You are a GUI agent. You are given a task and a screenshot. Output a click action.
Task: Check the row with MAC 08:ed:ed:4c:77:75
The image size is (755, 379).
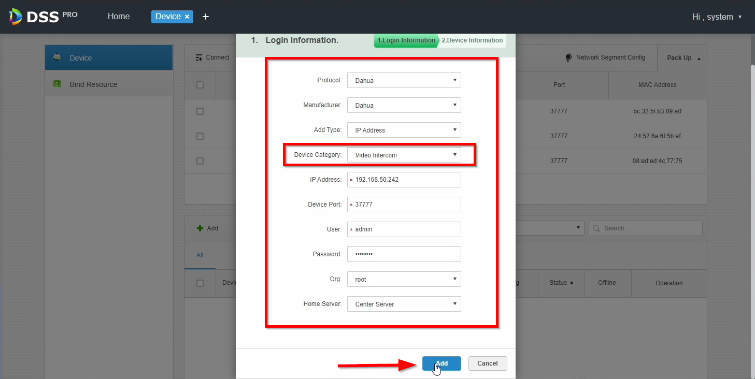click(200, 161)
